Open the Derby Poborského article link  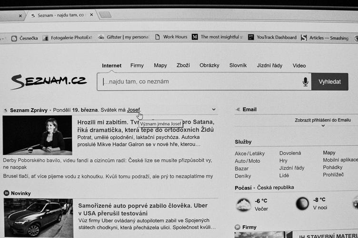pyautogui.click(x=107, y=163)
